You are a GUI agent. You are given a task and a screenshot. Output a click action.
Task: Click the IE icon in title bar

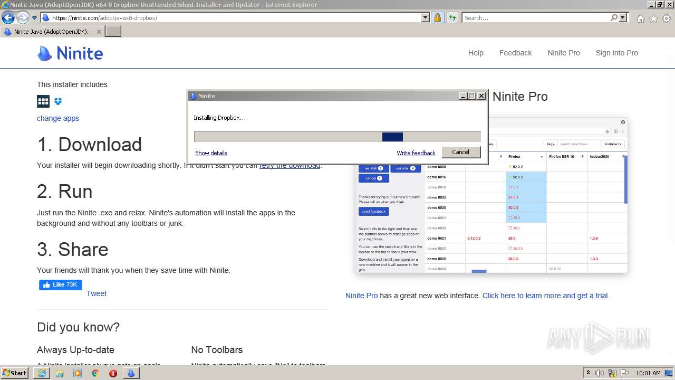pyautogui.click(x=5, y=5)
